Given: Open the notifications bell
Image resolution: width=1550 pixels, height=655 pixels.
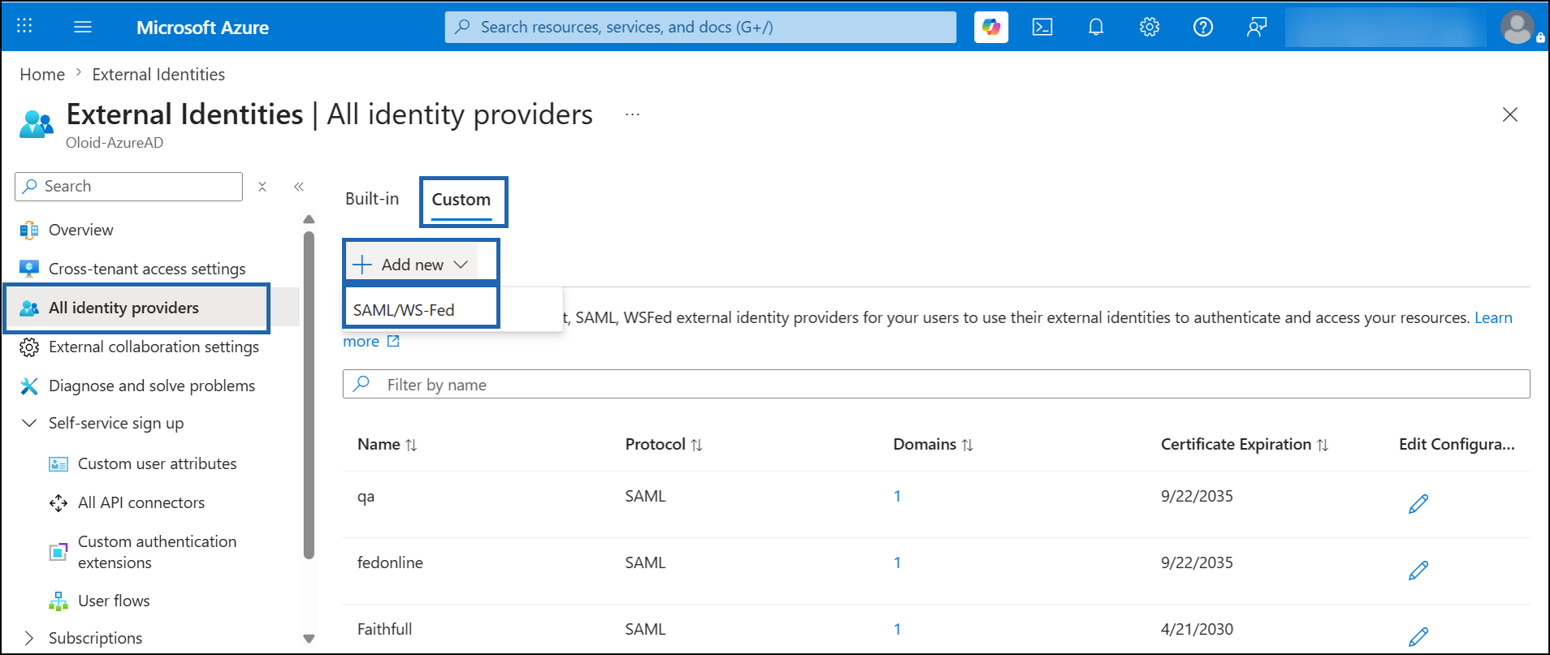Looking at the screenshot, I should point(1096,27).
